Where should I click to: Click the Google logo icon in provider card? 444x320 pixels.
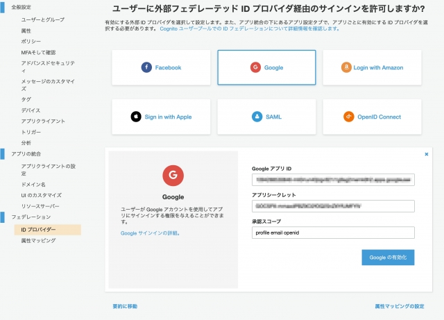point(255,67)
